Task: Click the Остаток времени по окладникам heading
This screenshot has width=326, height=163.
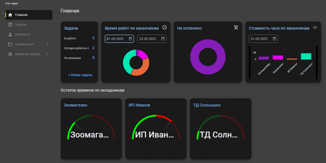Action: pyautogui.click(x=92, y=90)
